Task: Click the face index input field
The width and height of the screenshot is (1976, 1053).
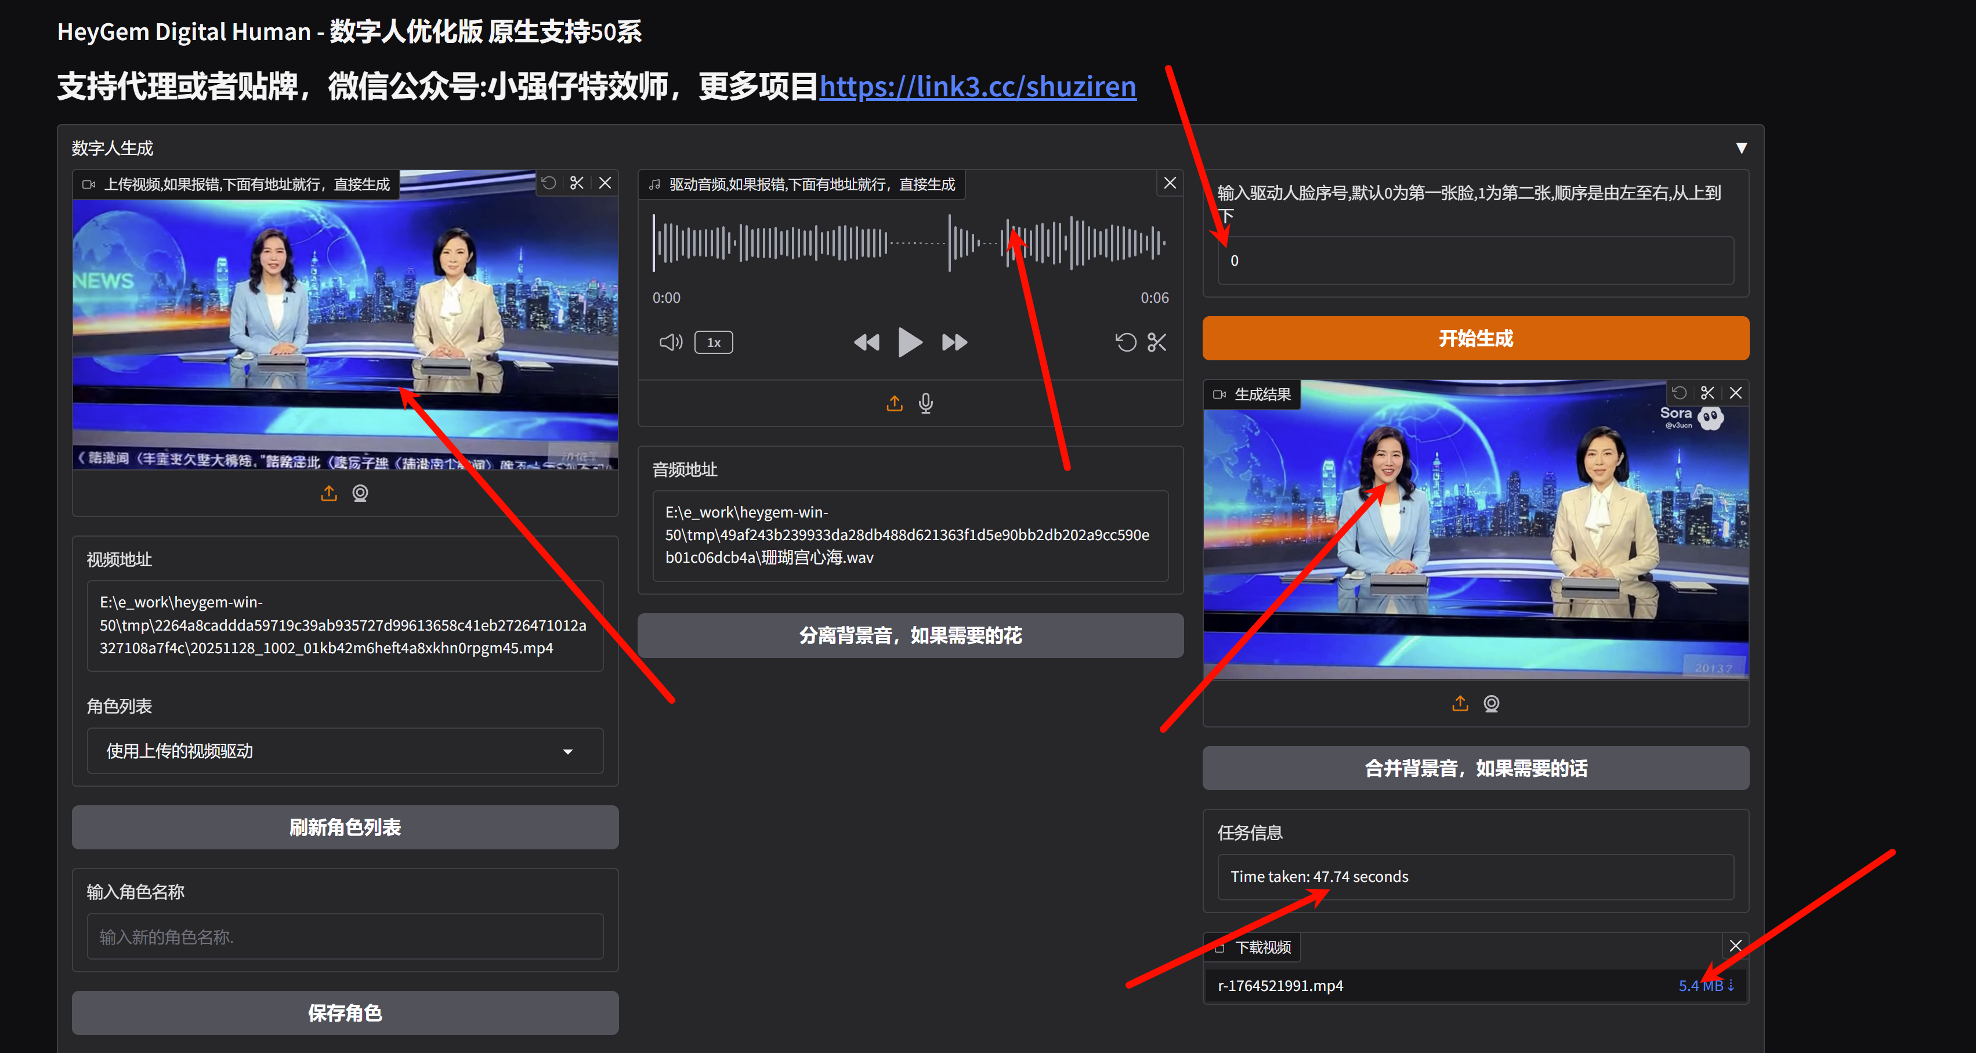Action: point(1475,260)
